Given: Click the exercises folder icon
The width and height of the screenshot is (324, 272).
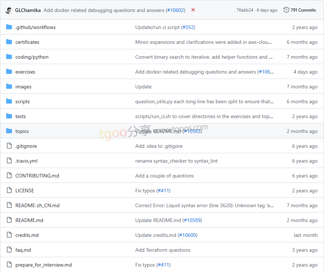Looking at the screenshot, I should (9, 72).
